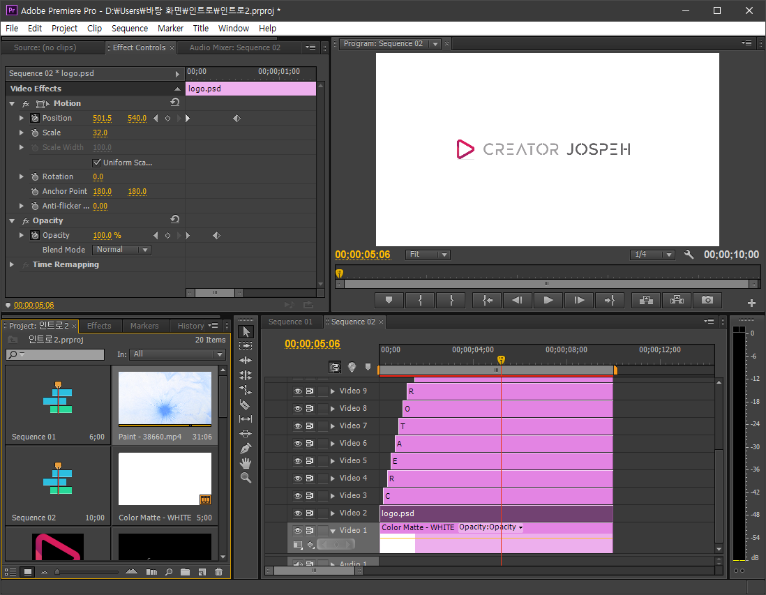The image size is (766, 595).
Task: Click Play in Program monitor
Action: coord(548,300)
